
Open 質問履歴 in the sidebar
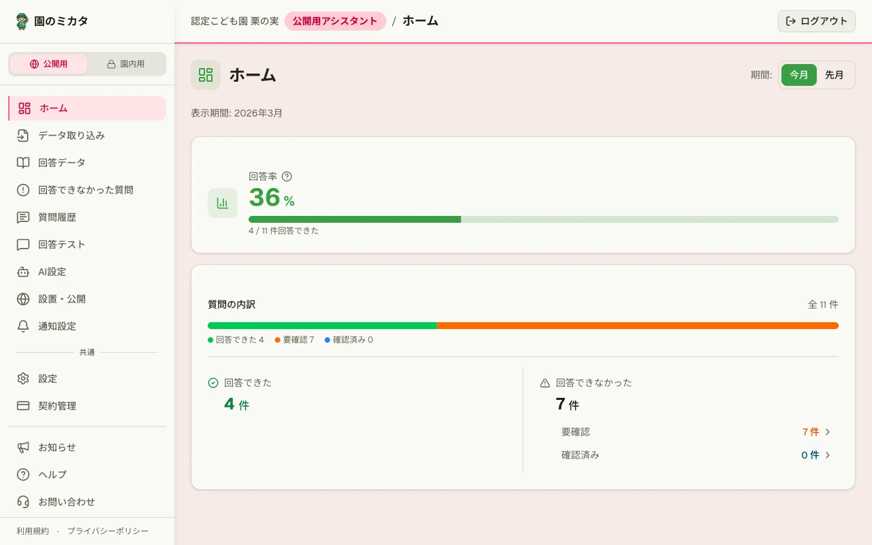tap(57, 217)
